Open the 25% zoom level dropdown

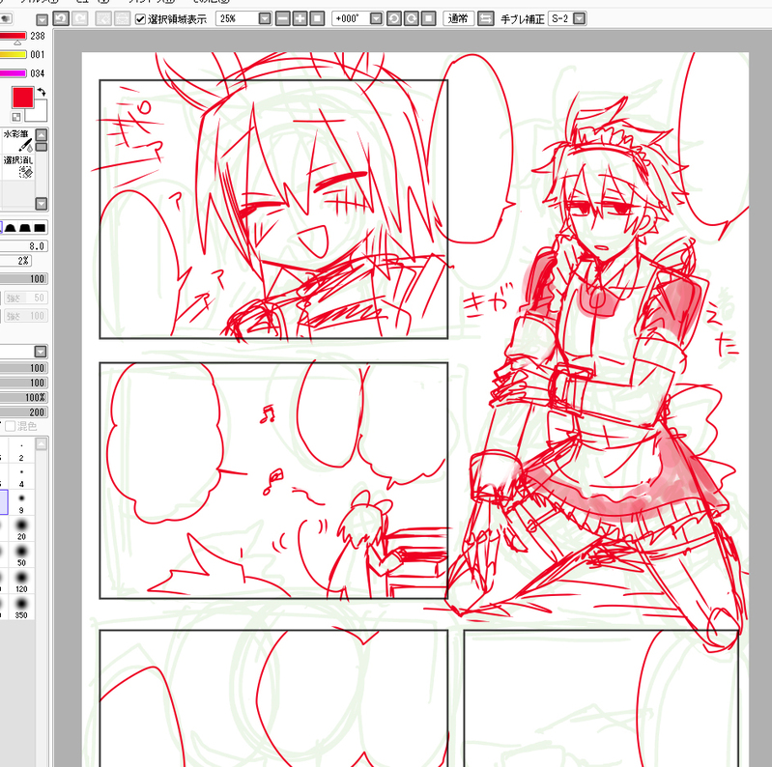click(x=265, y=18)
